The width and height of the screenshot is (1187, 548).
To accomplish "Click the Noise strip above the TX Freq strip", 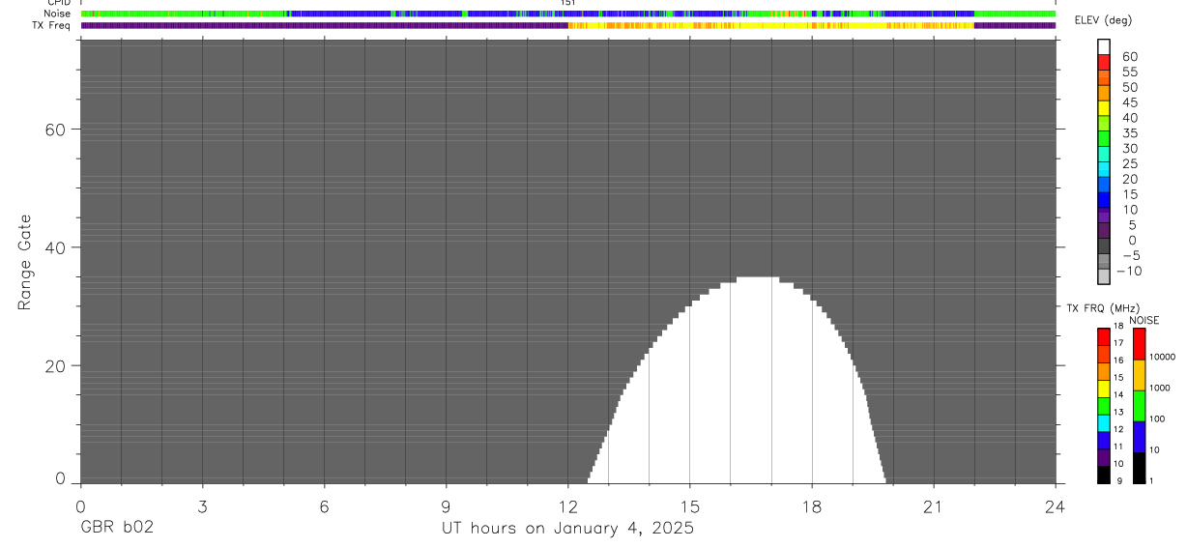I will pyautogui.click(x=567, y=14).
